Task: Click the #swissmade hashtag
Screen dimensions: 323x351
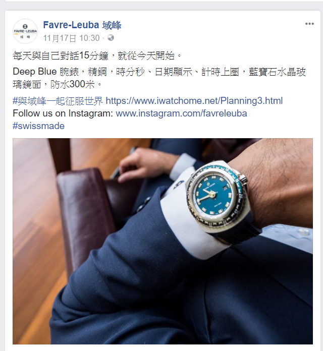Action: coord(38,126)
